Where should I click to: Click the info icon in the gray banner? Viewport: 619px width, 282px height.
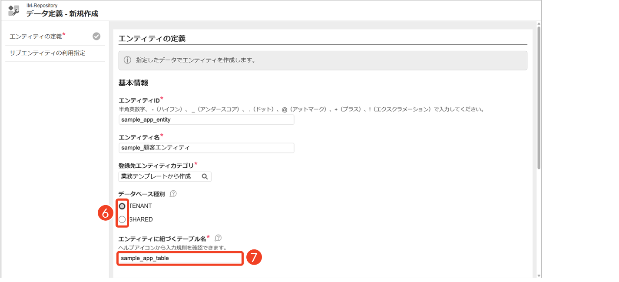tap(127, 60)
